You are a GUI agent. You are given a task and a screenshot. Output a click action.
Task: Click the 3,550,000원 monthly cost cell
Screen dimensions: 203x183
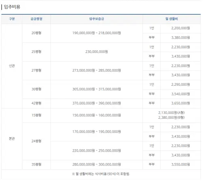pyautogui.click(x=181, y=164)
